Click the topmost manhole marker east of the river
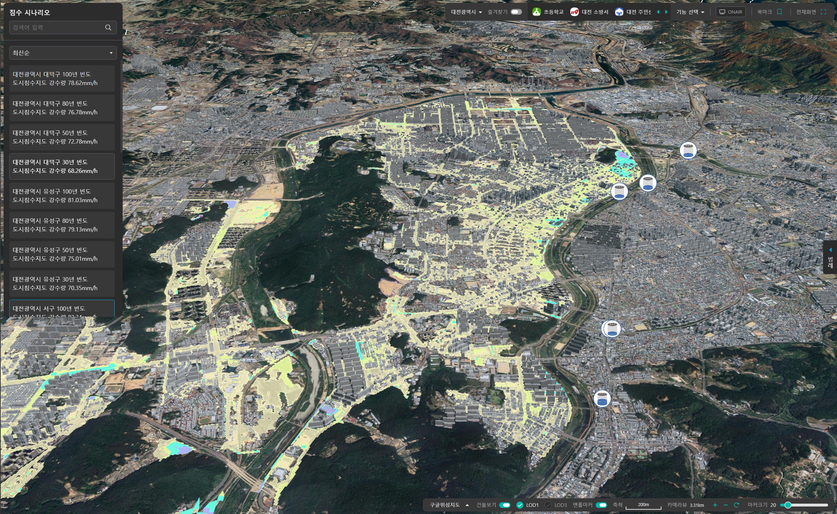Image resolution: width=837 pixels, height=514 pixels. (688, 150)
